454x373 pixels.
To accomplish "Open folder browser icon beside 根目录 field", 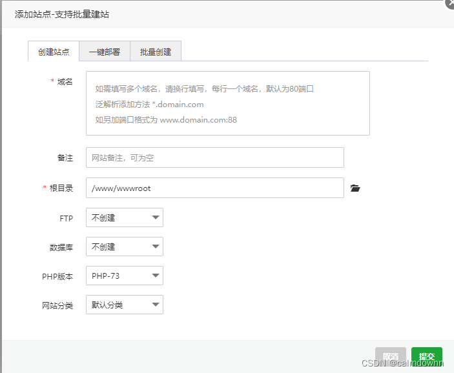I will point(355,188).
